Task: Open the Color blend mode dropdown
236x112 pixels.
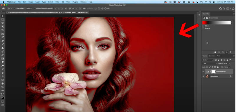Action: (x=210, y=64)
